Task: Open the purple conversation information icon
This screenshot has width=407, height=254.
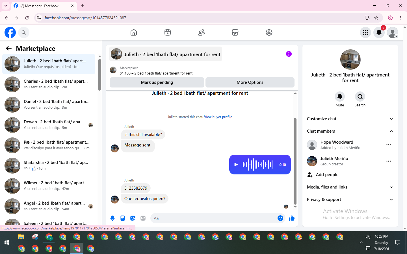Action: pos(289,54)
